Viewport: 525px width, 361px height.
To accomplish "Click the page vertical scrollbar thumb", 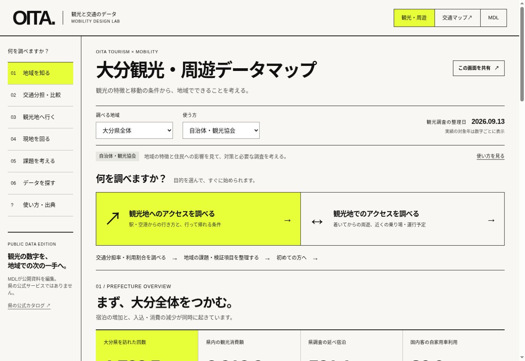I will pos(522,54).
